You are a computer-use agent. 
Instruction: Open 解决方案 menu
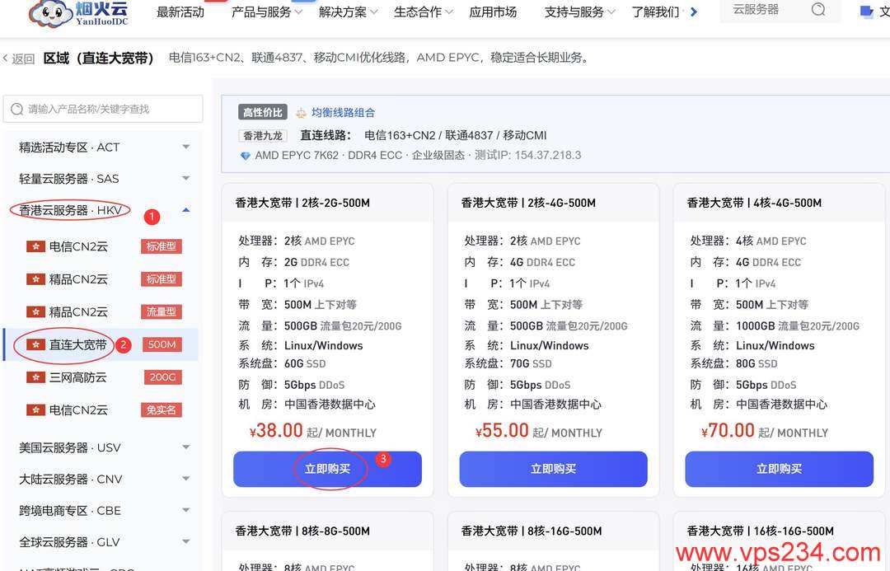click(348, 12)
